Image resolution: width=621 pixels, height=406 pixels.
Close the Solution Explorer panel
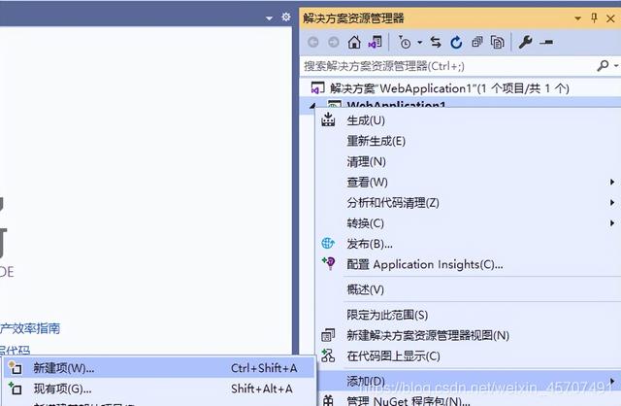[x=610, y=18]
